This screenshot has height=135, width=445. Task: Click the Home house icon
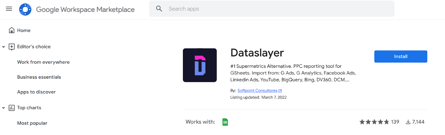[12, 30]
